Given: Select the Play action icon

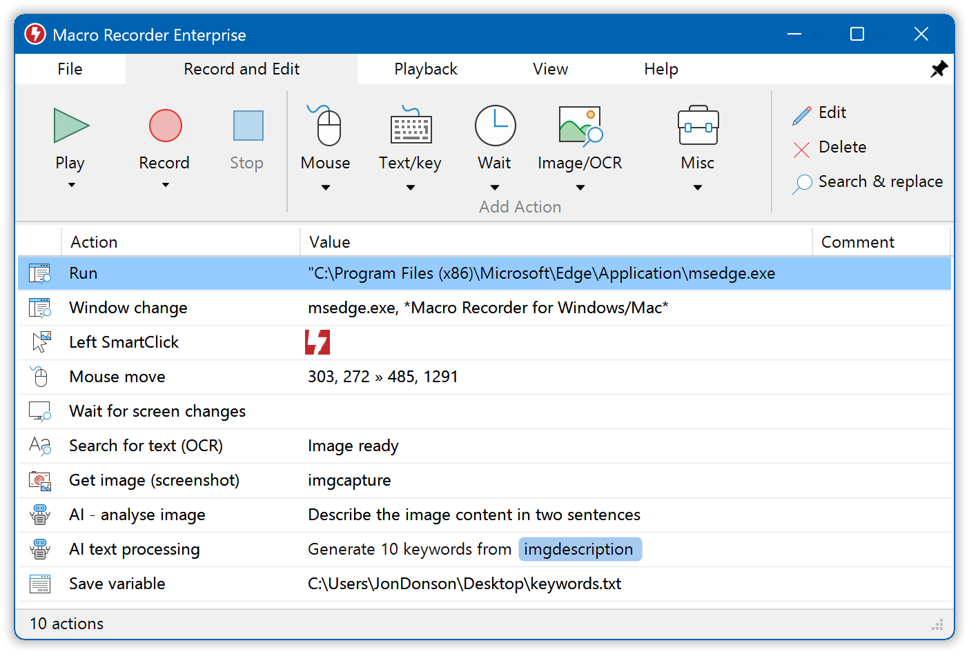Looking at the screenshot, I should (70, 126).
